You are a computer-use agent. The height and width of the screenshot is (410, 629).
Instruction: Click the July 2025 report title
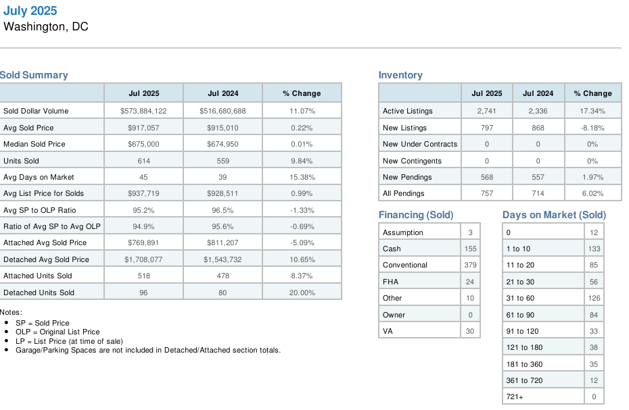[x=30, y=11]
